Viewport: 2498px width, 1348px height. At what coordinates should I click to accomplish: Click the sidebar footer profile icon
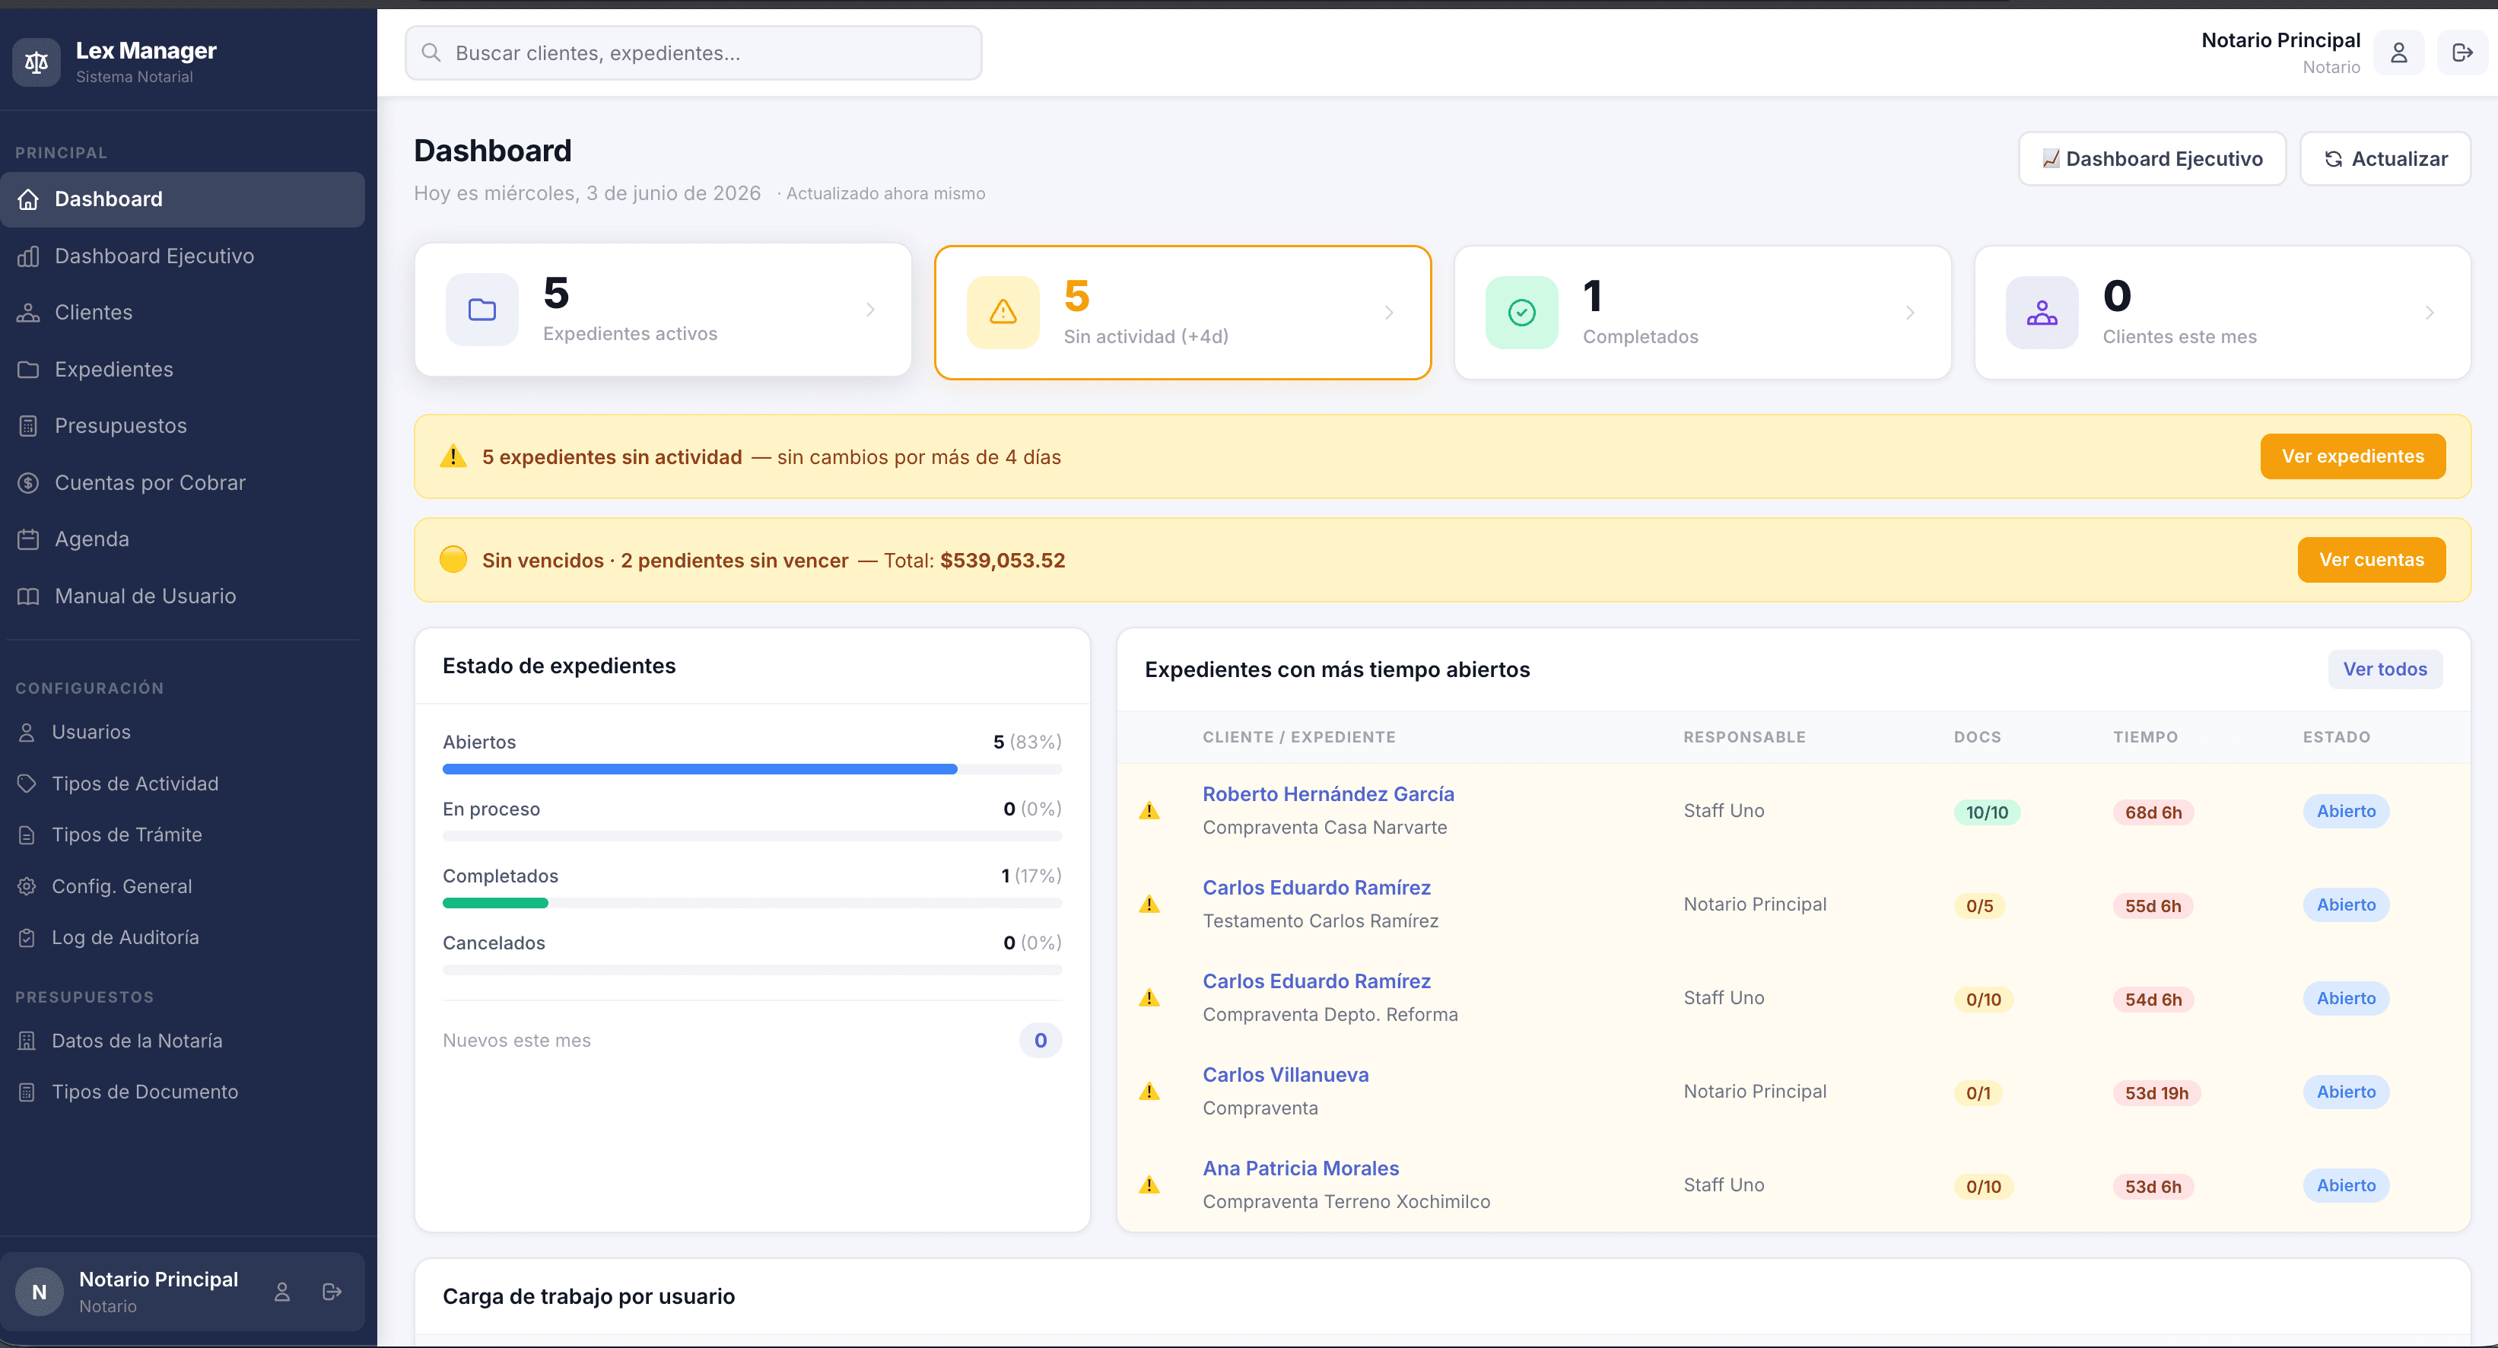coord(282,1292)
